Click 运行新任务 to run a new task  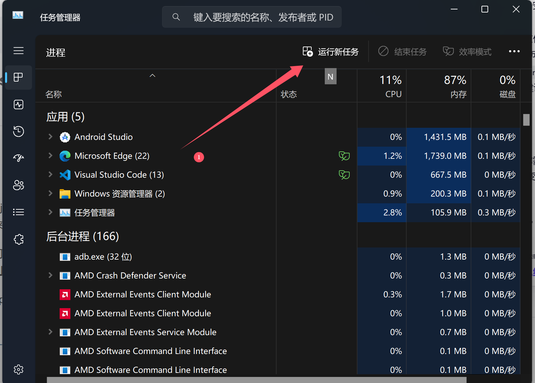(331, 52)
